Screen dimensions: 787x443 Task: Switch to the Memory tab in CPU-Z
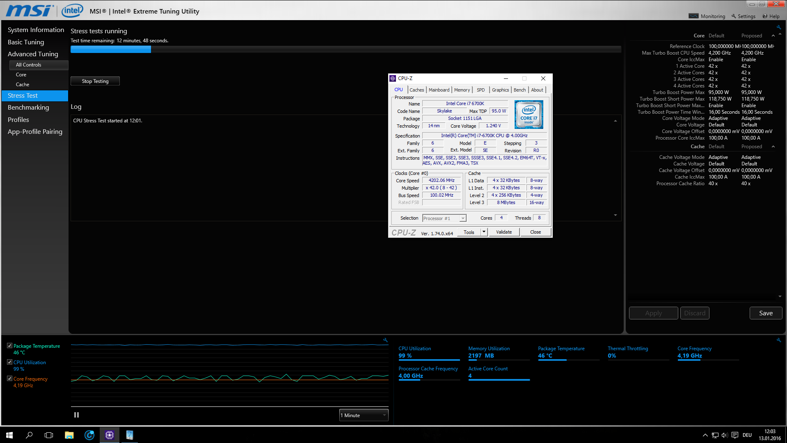[462, 90]
